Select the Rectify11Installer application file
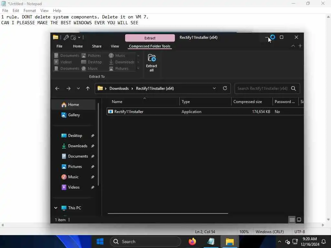Image resolution: width=331 pixels, height=248 pixels. pos(205,112)
